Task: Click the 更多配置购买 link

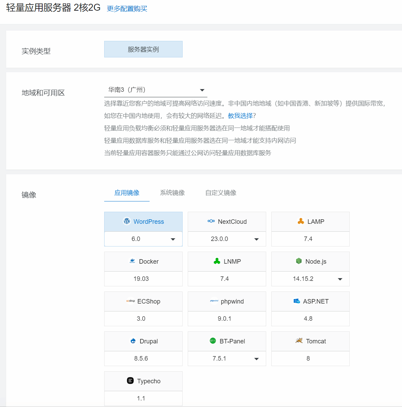Action: (x=127, y=9)
